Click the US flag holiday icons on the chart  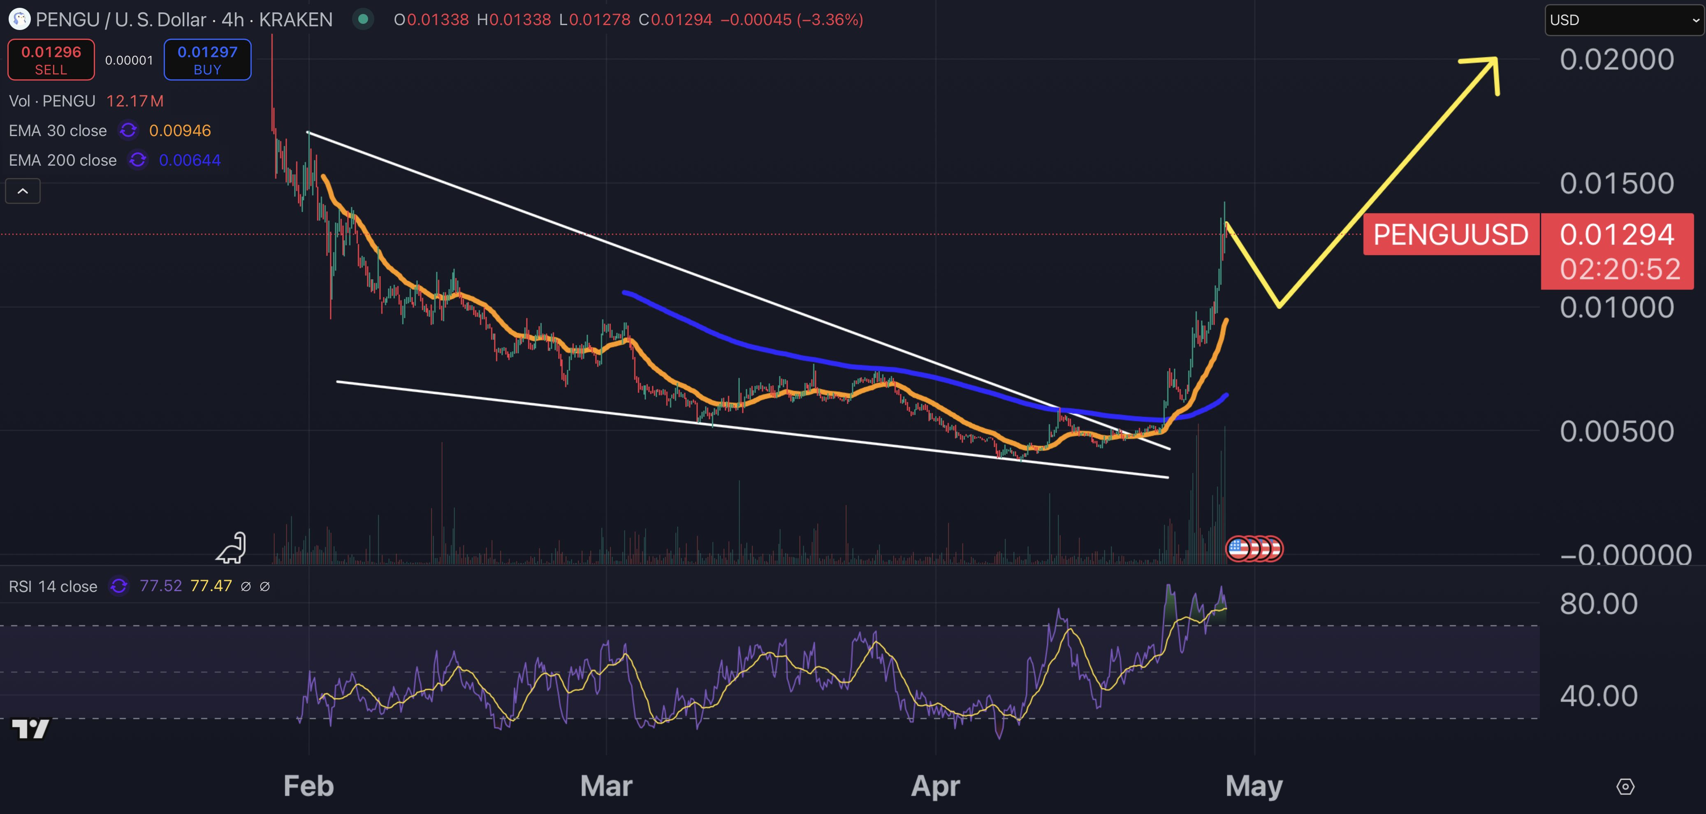pos(1255,548)
